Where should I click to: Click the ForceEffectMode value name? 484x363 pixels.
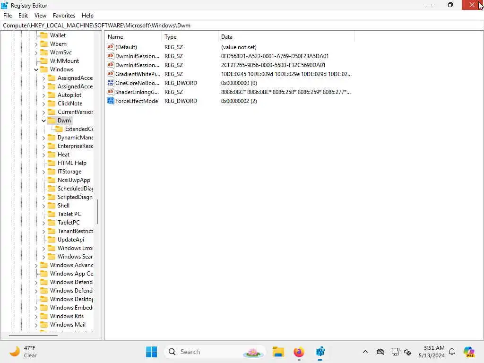[x=137, y=101]
